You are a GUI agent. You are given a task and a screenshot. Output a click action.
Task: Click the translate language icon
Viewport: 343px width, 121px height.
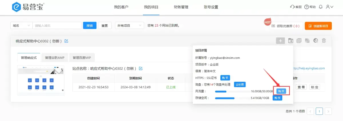307,41
